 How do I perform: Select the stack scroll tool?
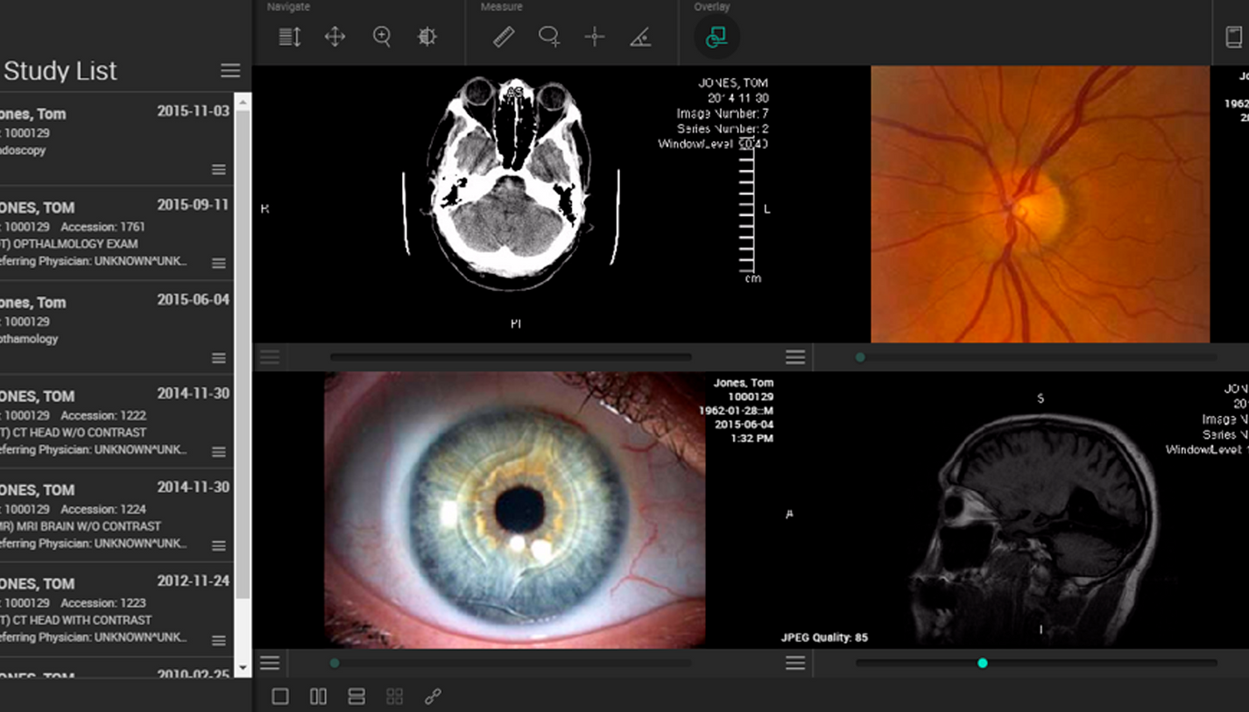[290, 37]
